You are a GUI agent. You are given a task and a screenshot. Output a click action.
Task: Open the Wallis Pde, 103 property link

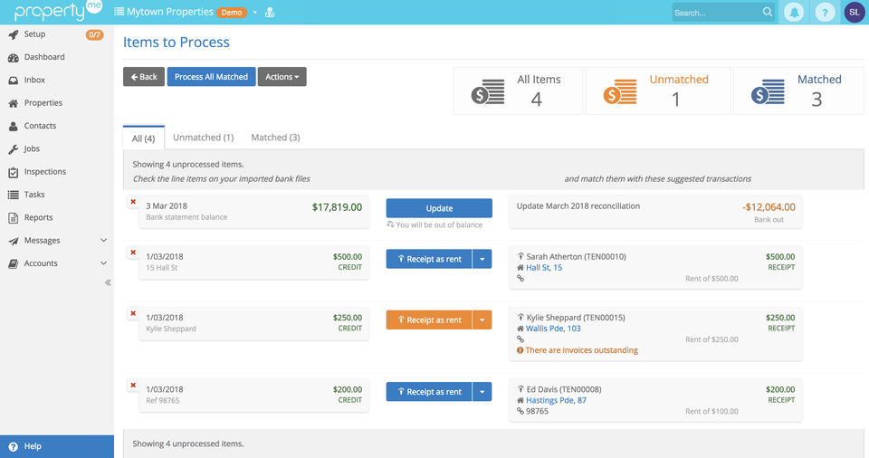point(553,329)
